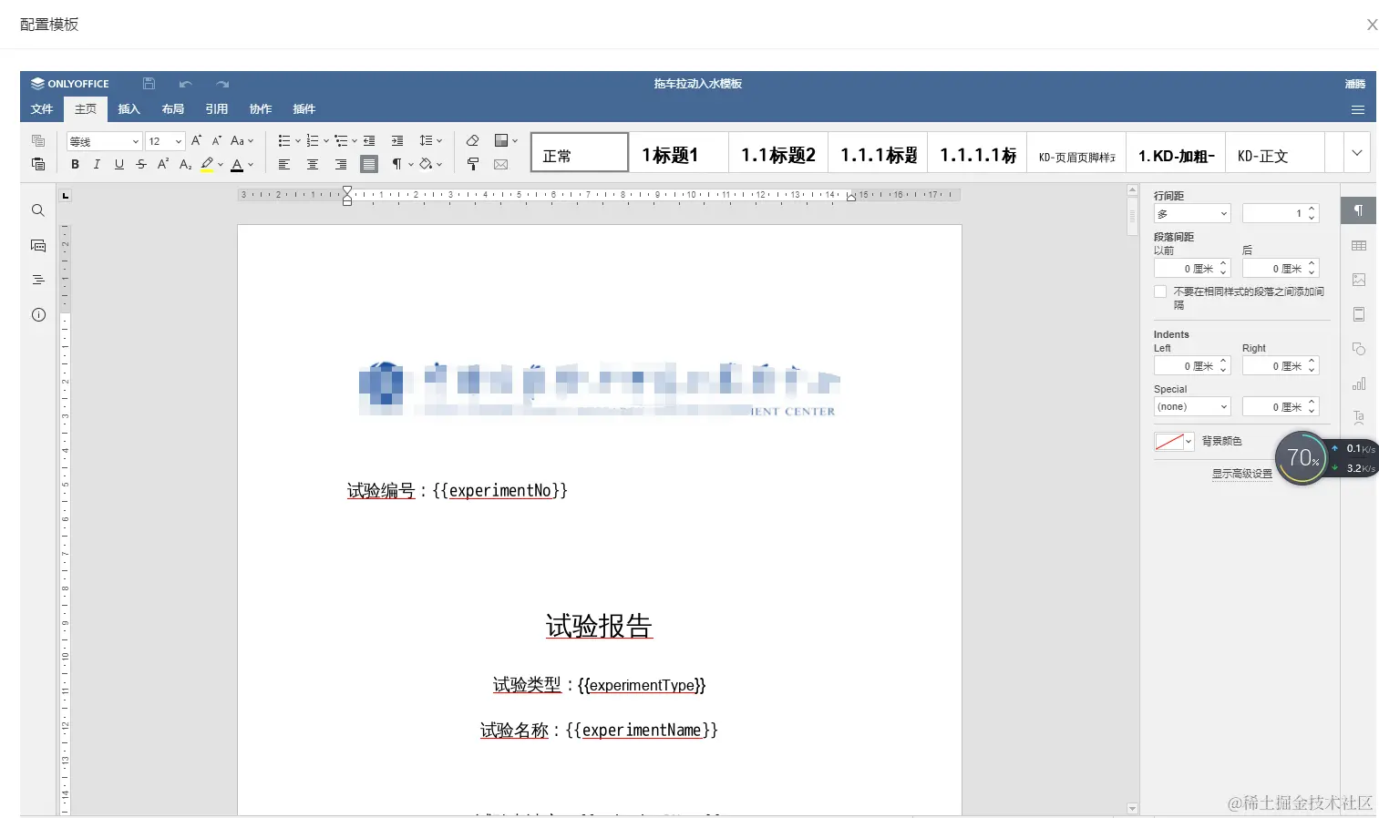Viewport: 1379px width, 818px height.
Task: Increase the paragraph indent
Action: tap(397, 141)
